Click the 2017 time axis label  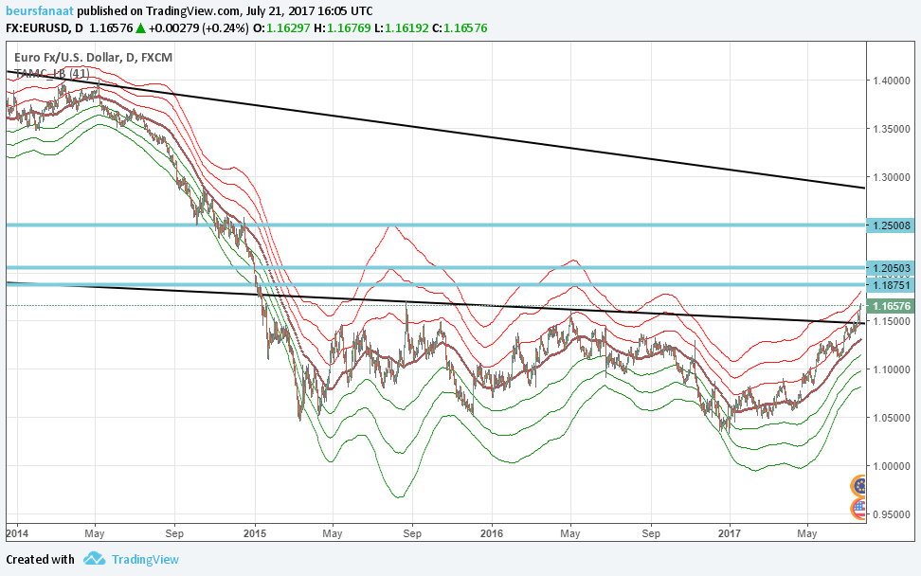[x=730, y=533]
